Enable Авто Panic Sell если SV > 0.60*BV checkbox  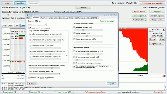[x=31, y=46]
